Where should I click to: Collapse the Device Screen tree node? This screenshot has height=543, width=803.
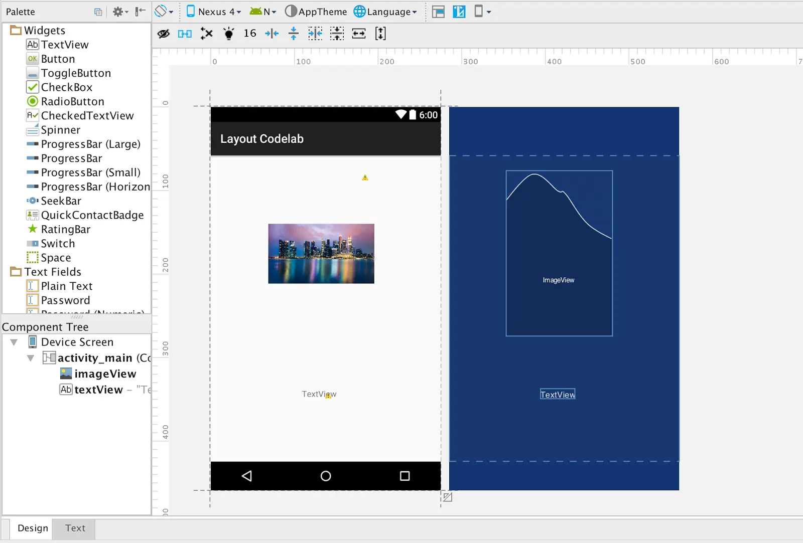14,342
